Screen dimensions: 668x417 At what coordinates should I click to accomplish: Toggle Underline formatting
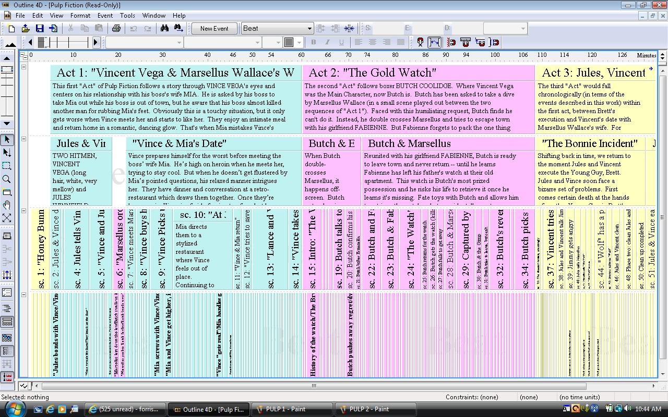pyautogui.click(x=341, y=42)
